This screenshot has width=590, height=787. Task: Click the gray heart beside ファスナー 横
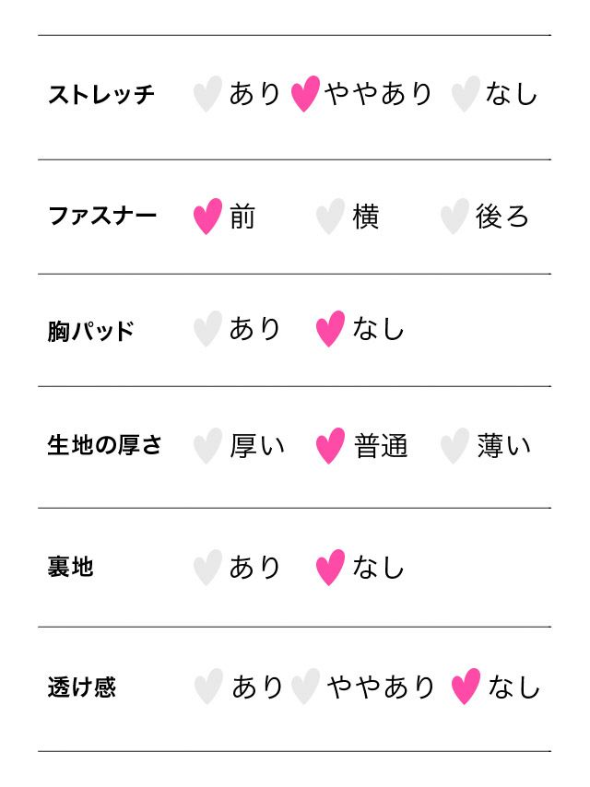click(330, 217)
